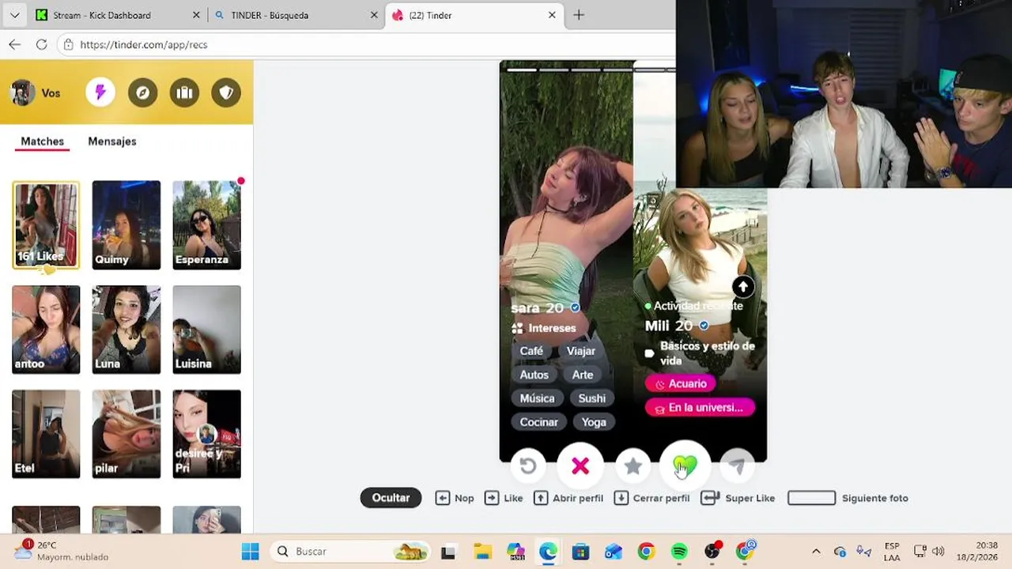Open the match Esperanza
Screen dimensions: 1012x569
pos(206,225)
